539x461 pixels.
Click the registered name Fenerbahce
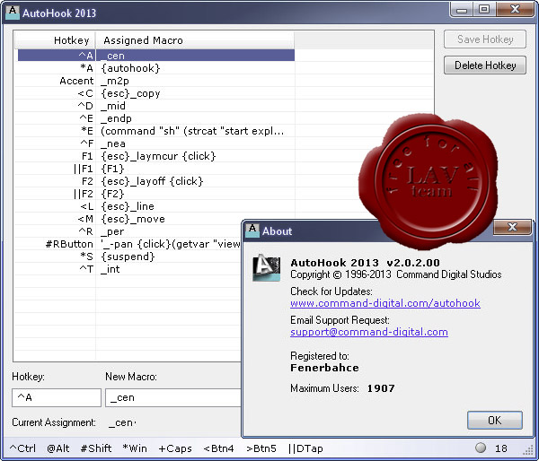point(324,368)
